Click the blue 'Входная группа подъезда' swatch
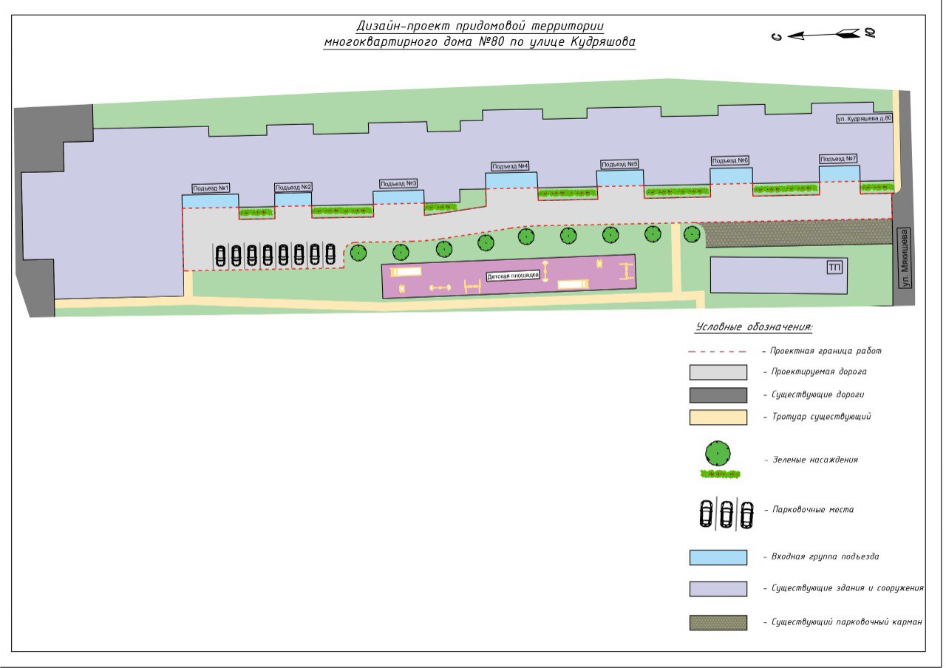The width and height of the screenshot is (946, 668). coord(718,557)
